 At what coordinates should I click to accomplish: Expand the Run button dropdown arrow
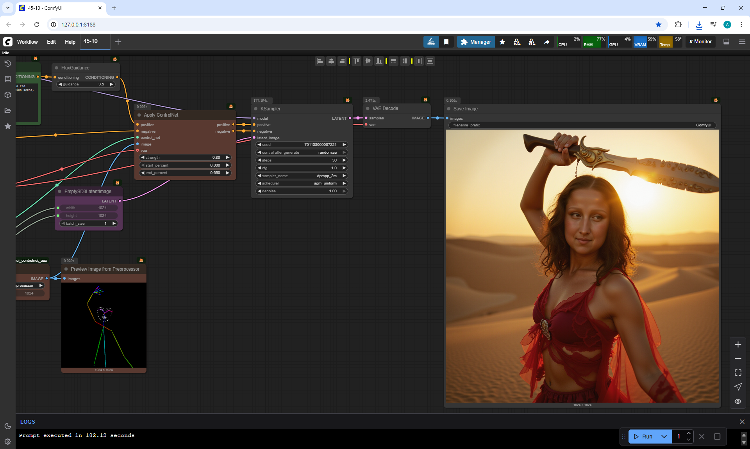[664, 437]
